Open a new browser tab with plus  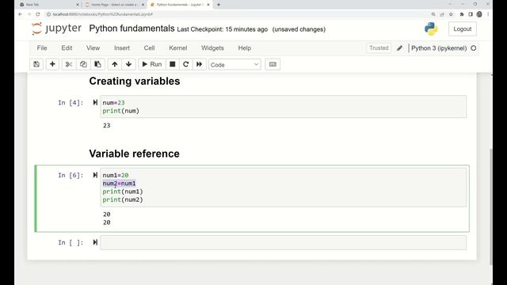coord(219,5)
